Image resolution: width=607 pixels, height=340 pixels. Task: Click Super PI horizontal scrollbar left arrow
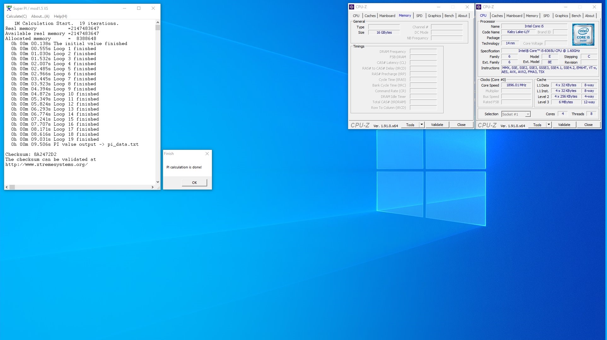click(7, 187)
